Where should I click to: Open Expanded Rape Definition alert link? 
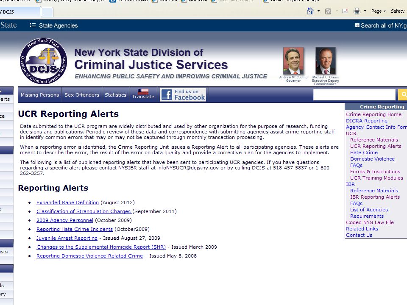click(67, 202)
